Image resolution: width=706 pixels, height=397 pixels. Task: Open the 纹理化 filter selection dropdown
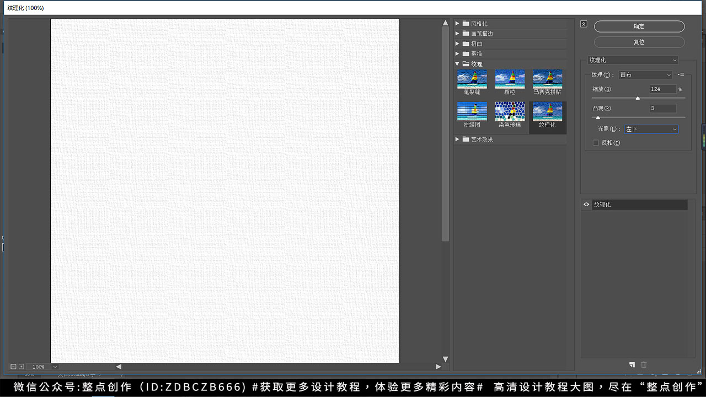click(633, 60)
